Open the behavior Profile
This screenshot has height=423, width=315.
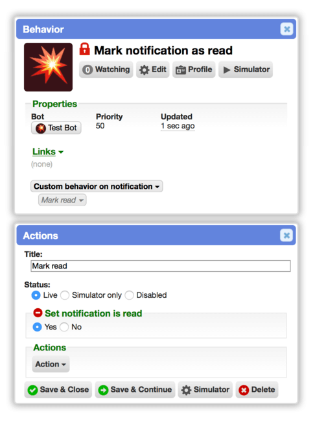click(194, 69)
